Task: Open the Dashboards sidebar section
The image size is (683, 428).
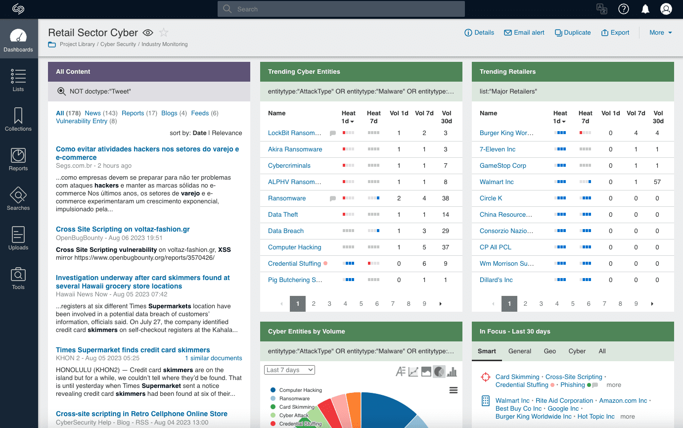Action: (18, 40)
